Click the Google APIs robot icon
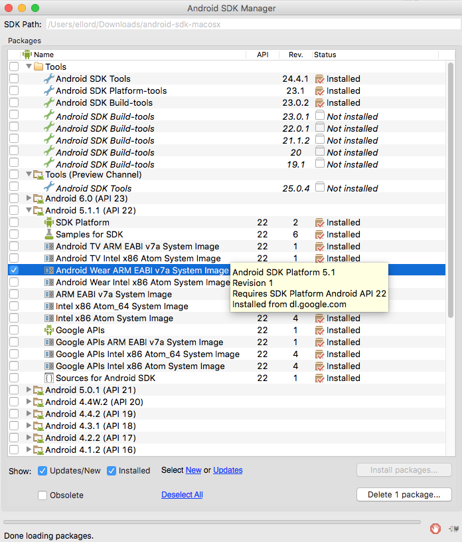Viewport: 462px width, 542px height. [x=49, y=330]
